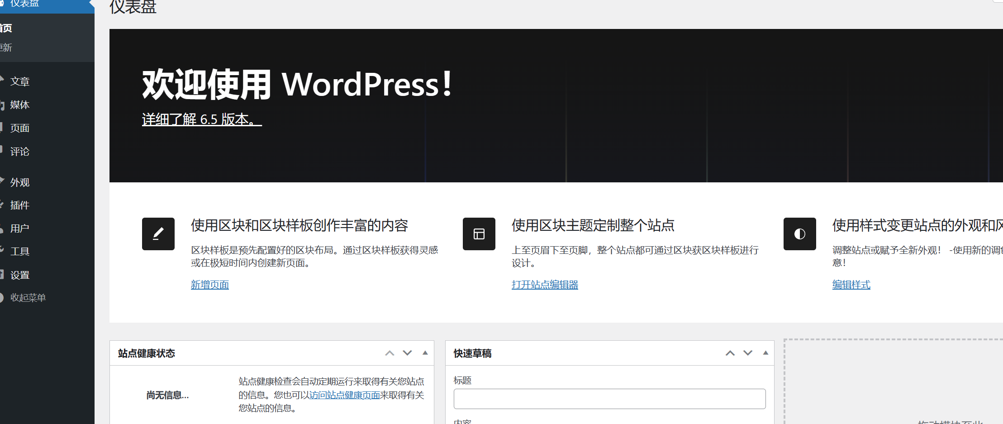Open the 评论 (Comments) menu
This screenshot has height=424, width=1003.
20,152
